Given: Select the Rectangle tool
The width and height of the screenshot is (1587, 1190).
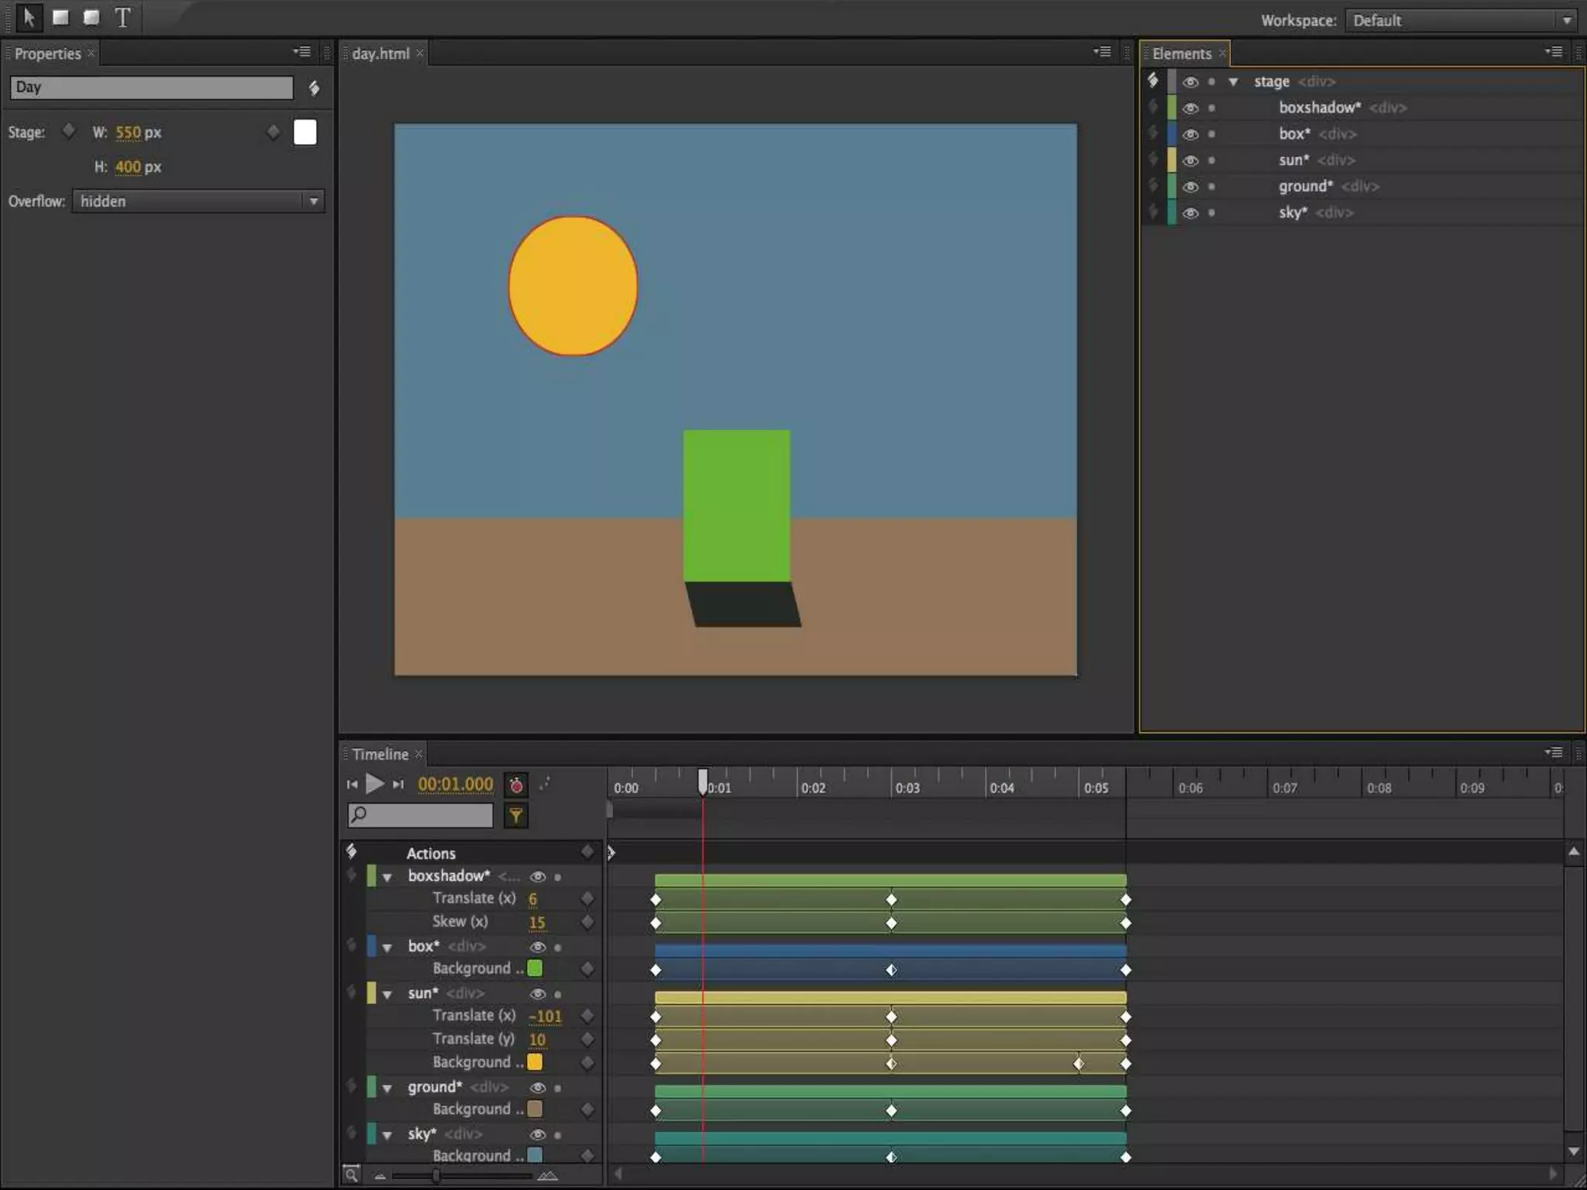Looking at the screenshot, I should click(60, 17).
